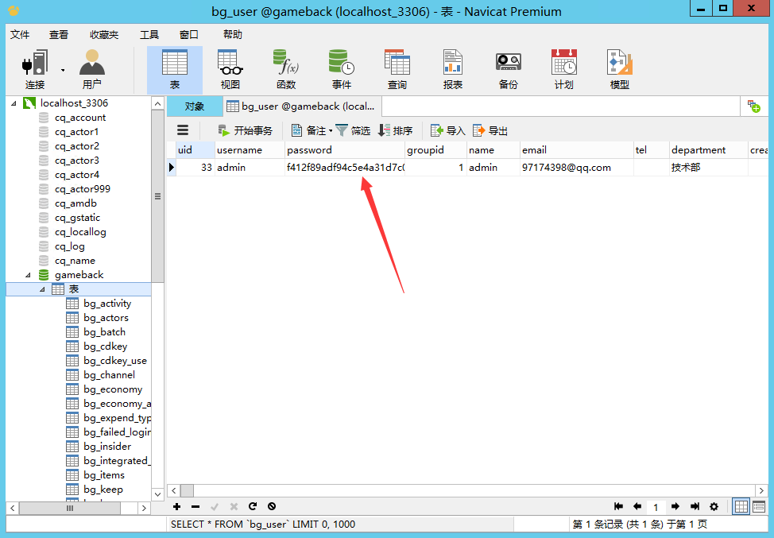Click the Import (导入) button

(x=447, y=130)
